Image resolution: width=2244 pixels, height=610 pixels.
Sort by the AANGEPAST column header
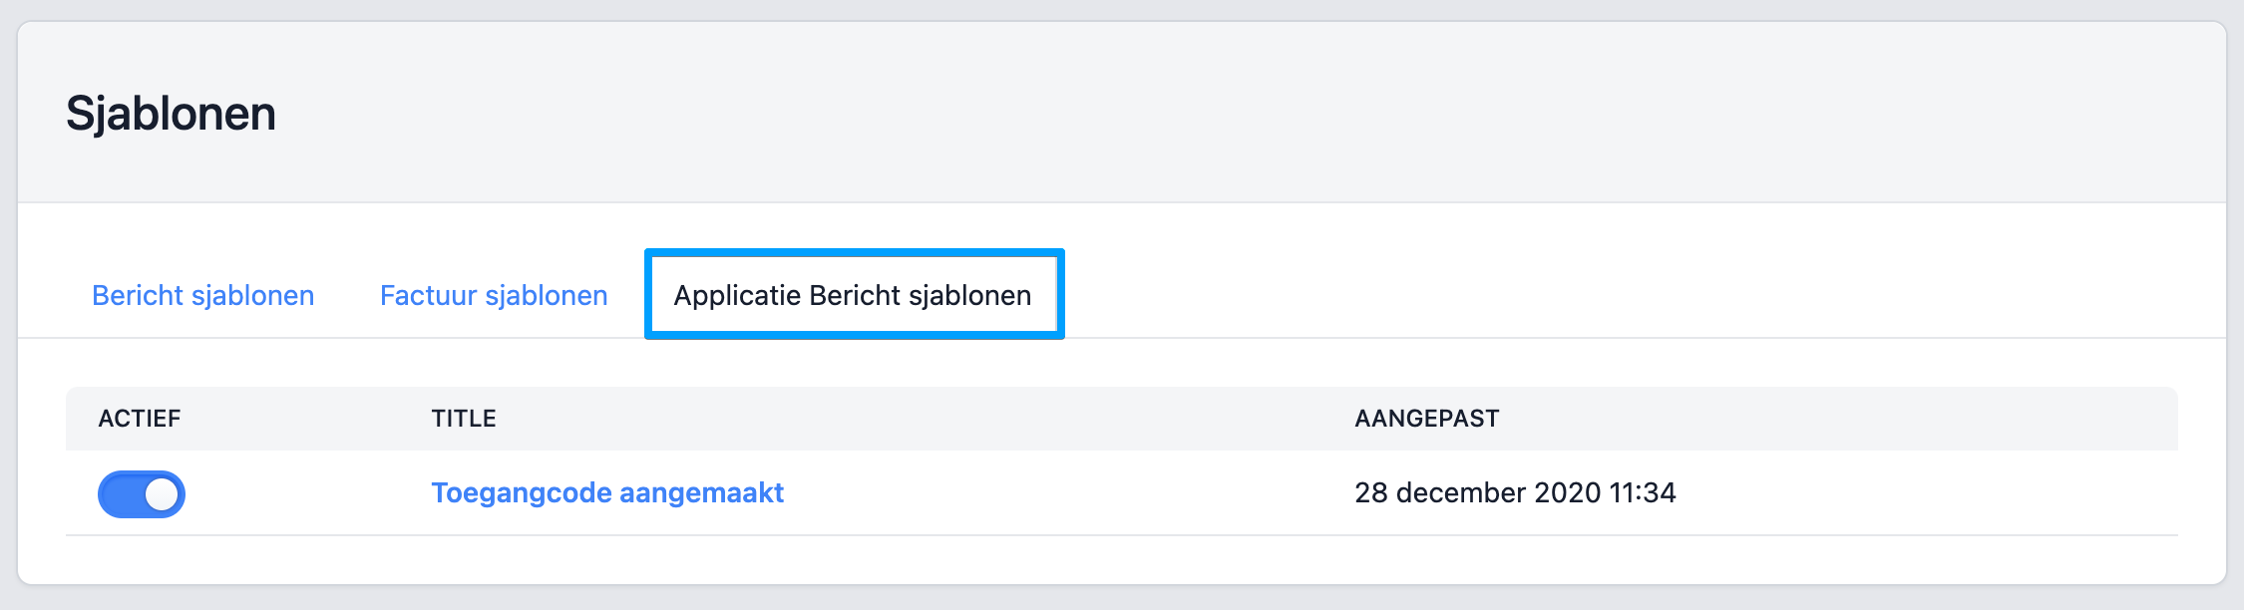(x=1426, y=419)
